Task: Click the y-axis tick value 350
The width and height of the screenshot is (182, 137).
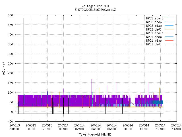Action: coord(10,44)
